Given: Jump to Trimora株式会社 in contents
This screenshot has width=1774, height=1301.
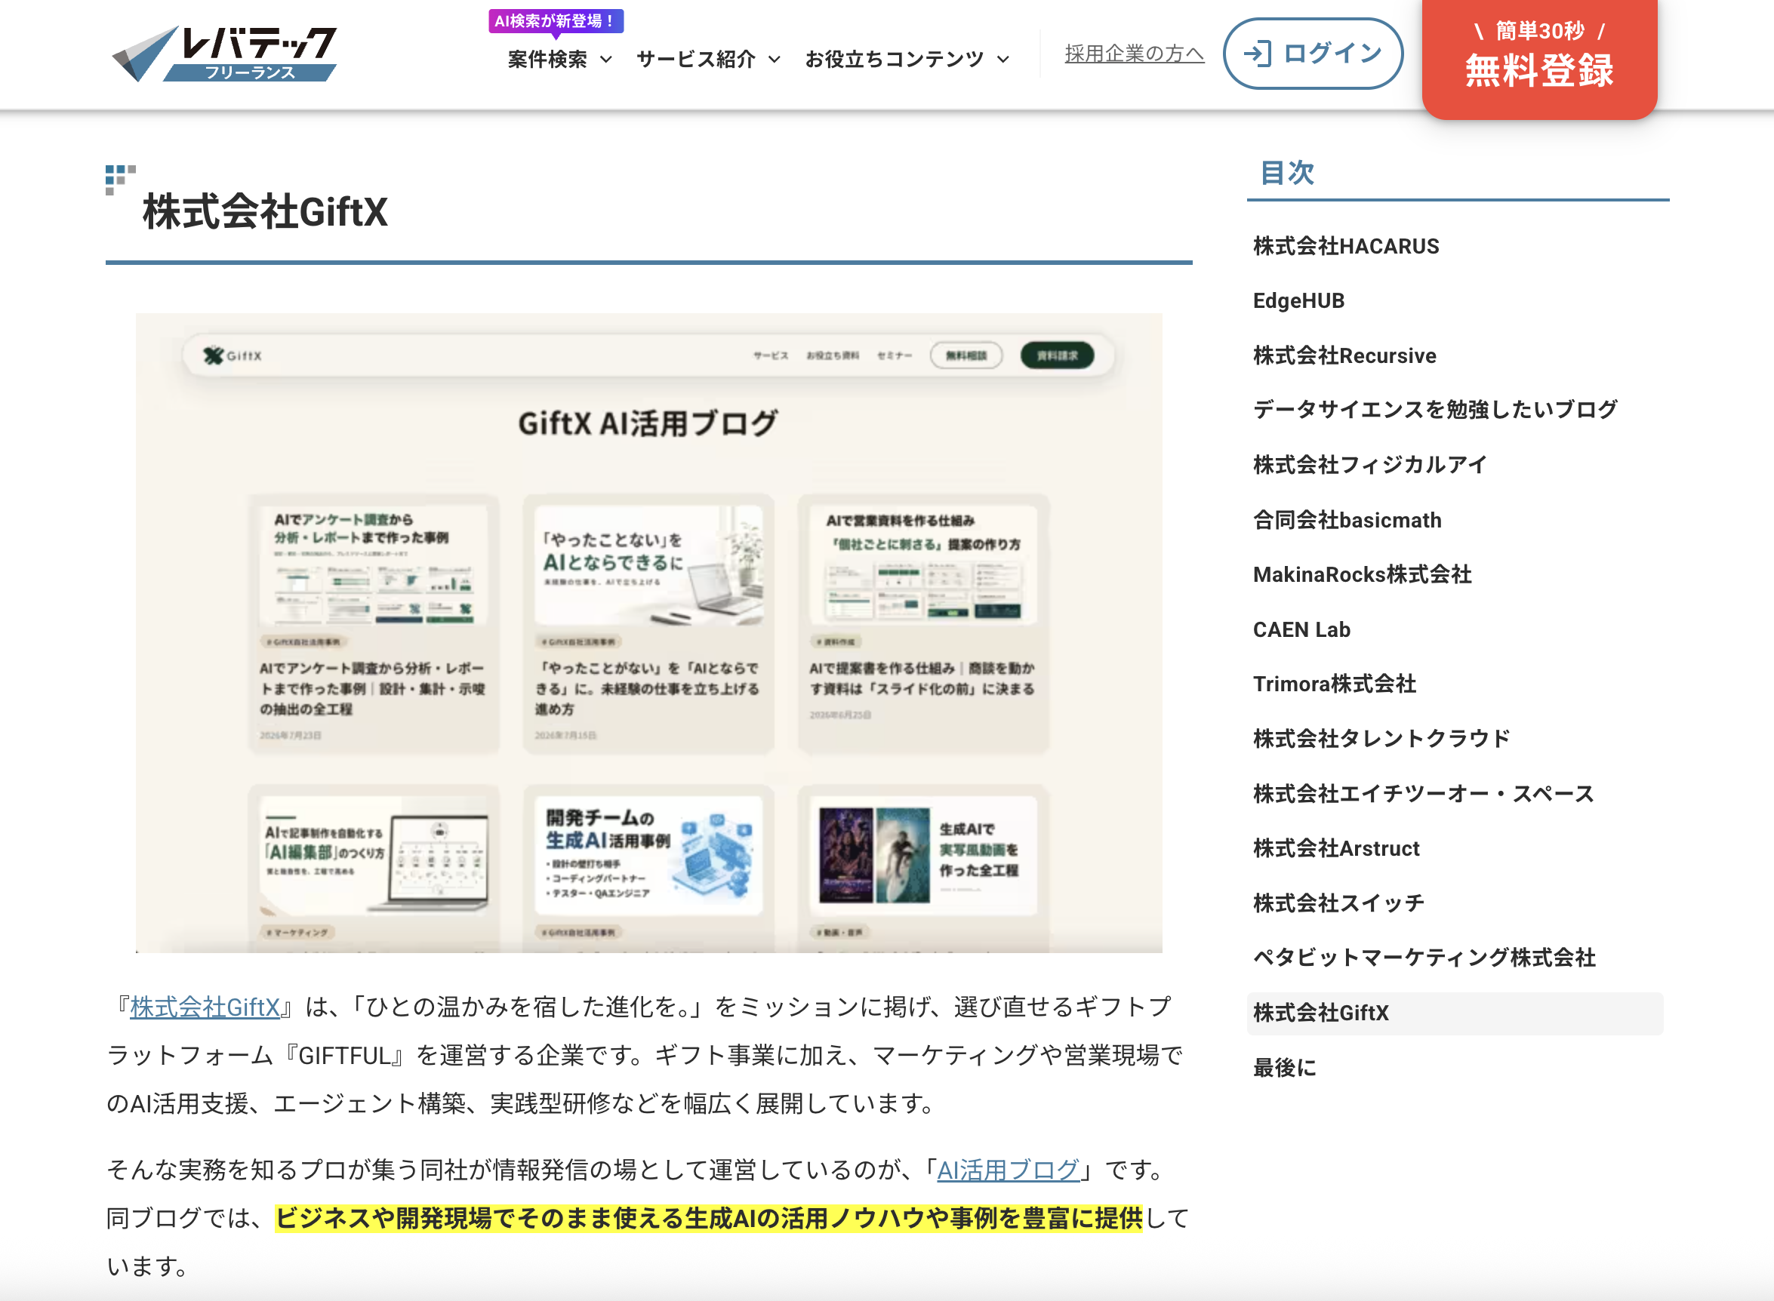Looking at the screenshot, I should tap(1335, 684).
